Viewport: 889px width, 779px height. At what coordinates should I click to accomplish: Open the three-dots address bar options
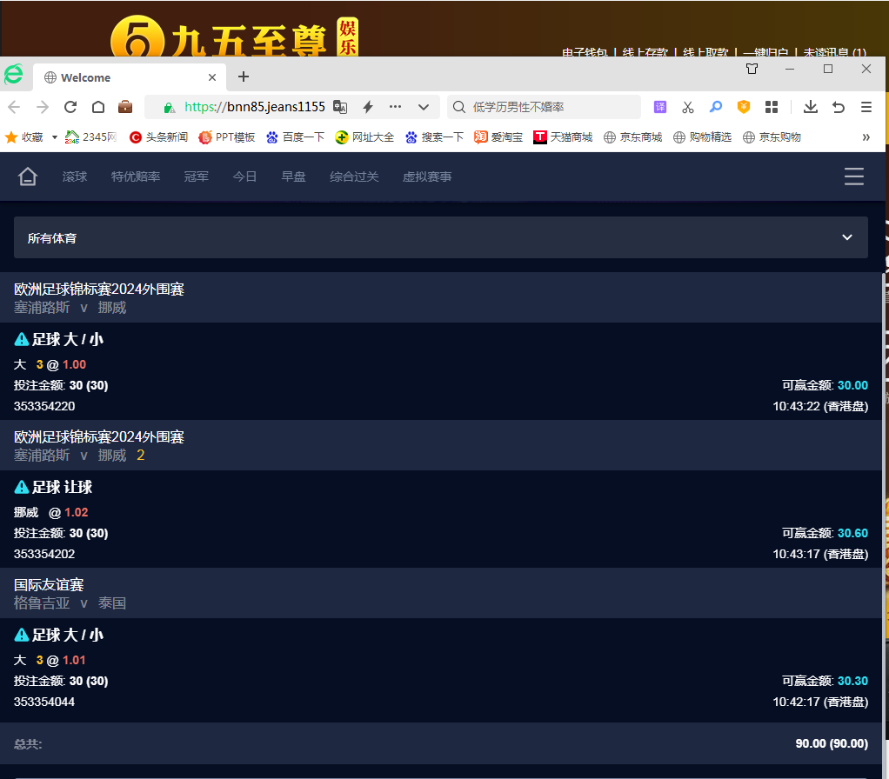[395, 107]
